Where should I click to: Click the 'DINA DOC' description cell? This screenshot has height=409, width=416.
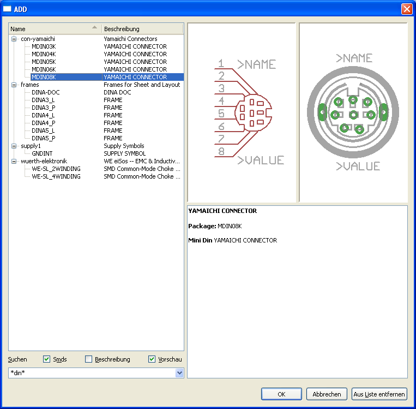pyautogui.click(x=117, y=92)
